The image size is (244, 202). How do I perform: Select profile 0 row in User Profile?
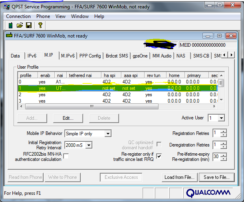click(x=118, y=82)
